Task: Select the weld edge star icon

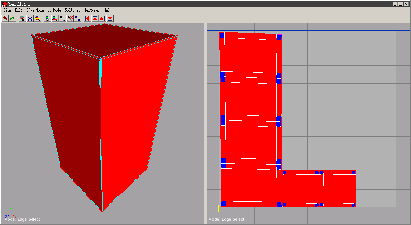Action: click(x=37, y=19)
